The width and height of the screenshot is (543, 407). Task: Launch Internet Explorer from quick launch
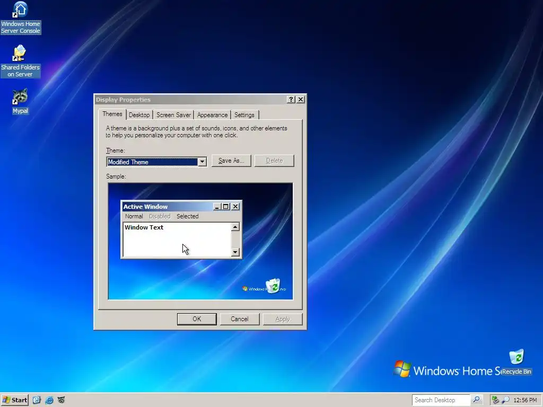click(49, 400)
